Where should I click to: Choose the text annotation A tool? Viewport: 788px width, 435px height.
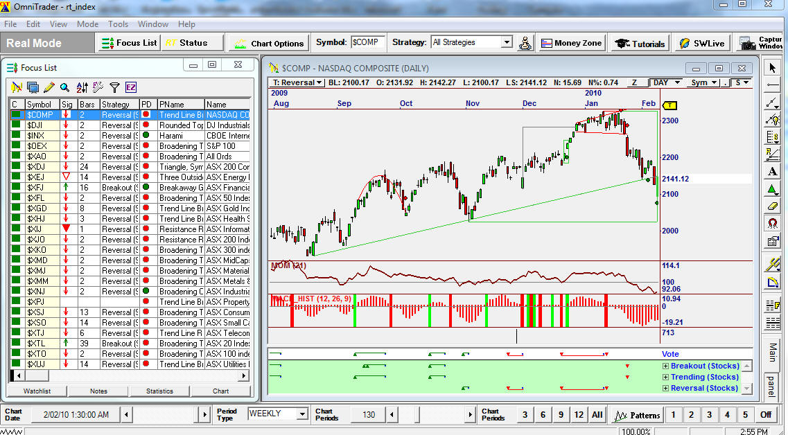pyautogui.click(x=773, y=171)
